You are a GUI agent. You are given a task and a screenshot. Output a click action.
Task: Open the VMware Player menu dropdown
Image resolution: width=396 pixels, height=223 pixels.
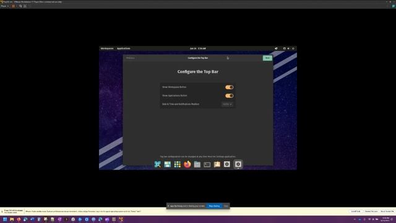(x=4, y=6)
